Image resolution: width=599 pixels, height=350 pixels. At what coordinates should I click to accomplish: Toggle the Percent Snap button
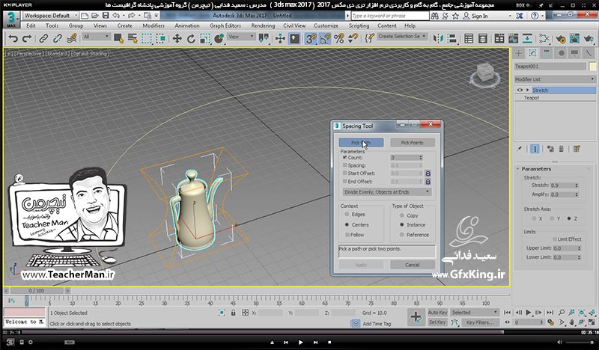pos(339,39)
